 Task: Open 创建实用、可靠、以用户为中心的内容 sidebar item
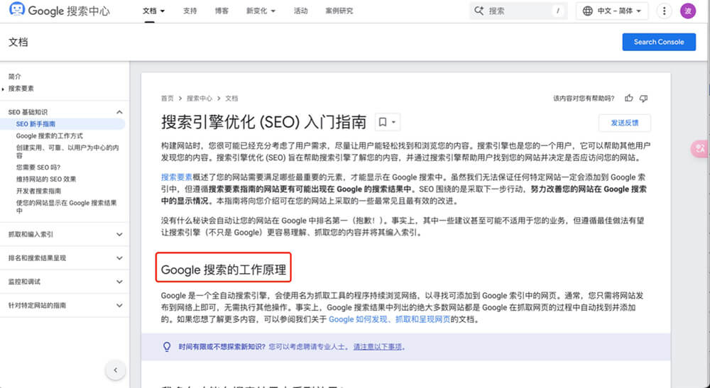(67, 152)
